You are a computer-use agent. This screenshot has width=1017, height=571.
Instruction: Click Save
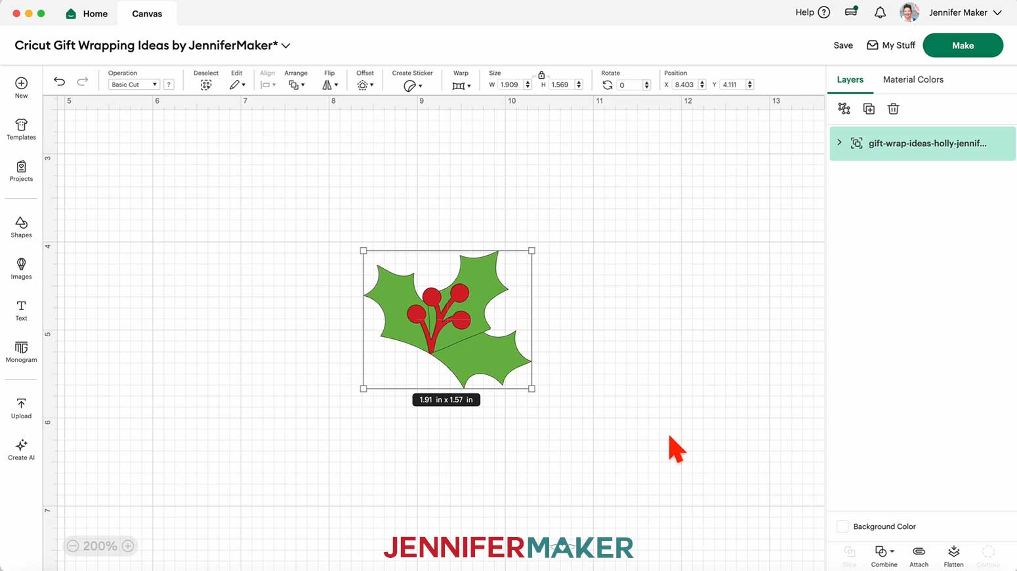(843, 45)
